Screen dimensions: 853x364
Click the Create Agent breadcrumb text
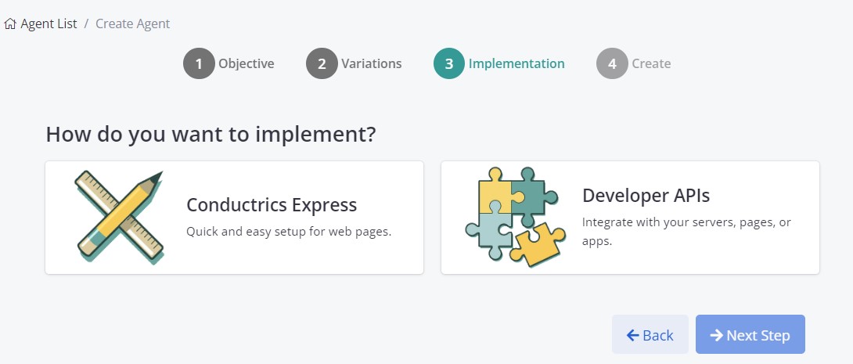click(x=133, y=24)
